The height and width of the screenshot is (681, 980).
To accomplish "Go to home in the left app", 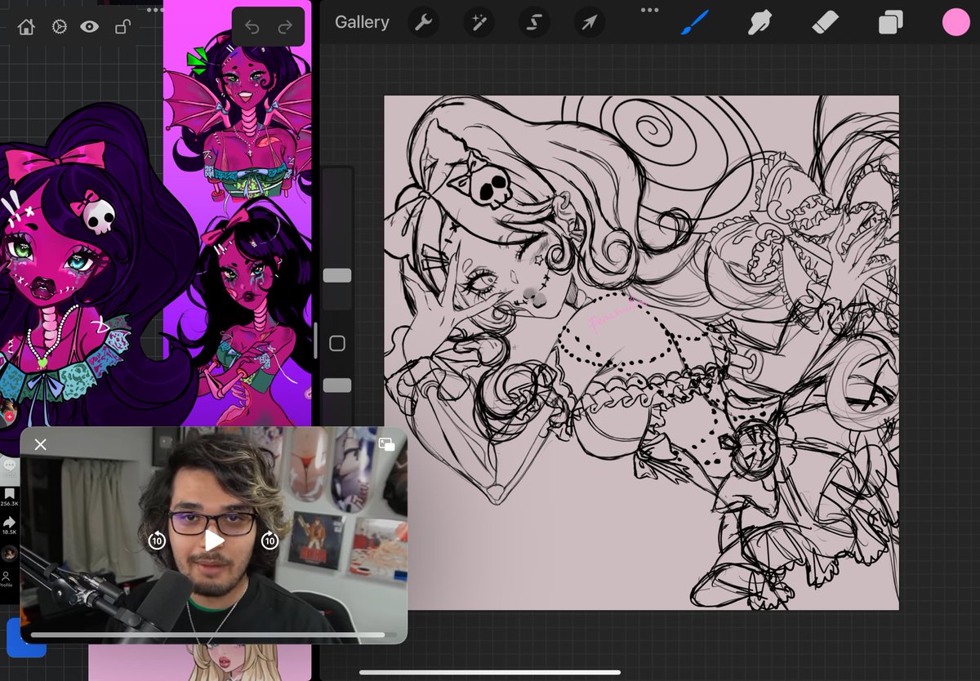I will [26, 28].
